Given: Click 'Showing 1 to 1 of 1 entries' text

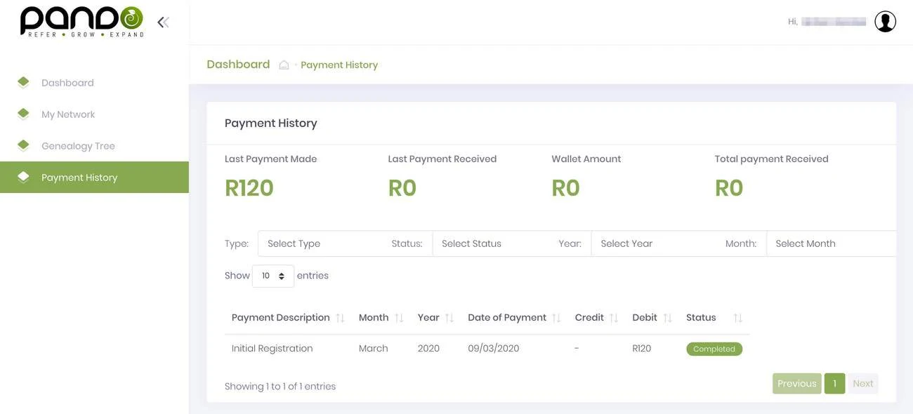Looking at the screenshot, I should pyautogui.click(x=280, y=386).
